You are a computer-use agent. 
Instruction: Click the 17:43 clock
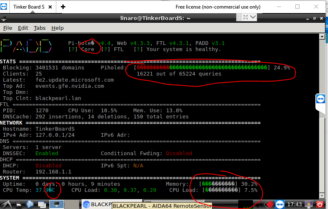(x=294, y=205)
